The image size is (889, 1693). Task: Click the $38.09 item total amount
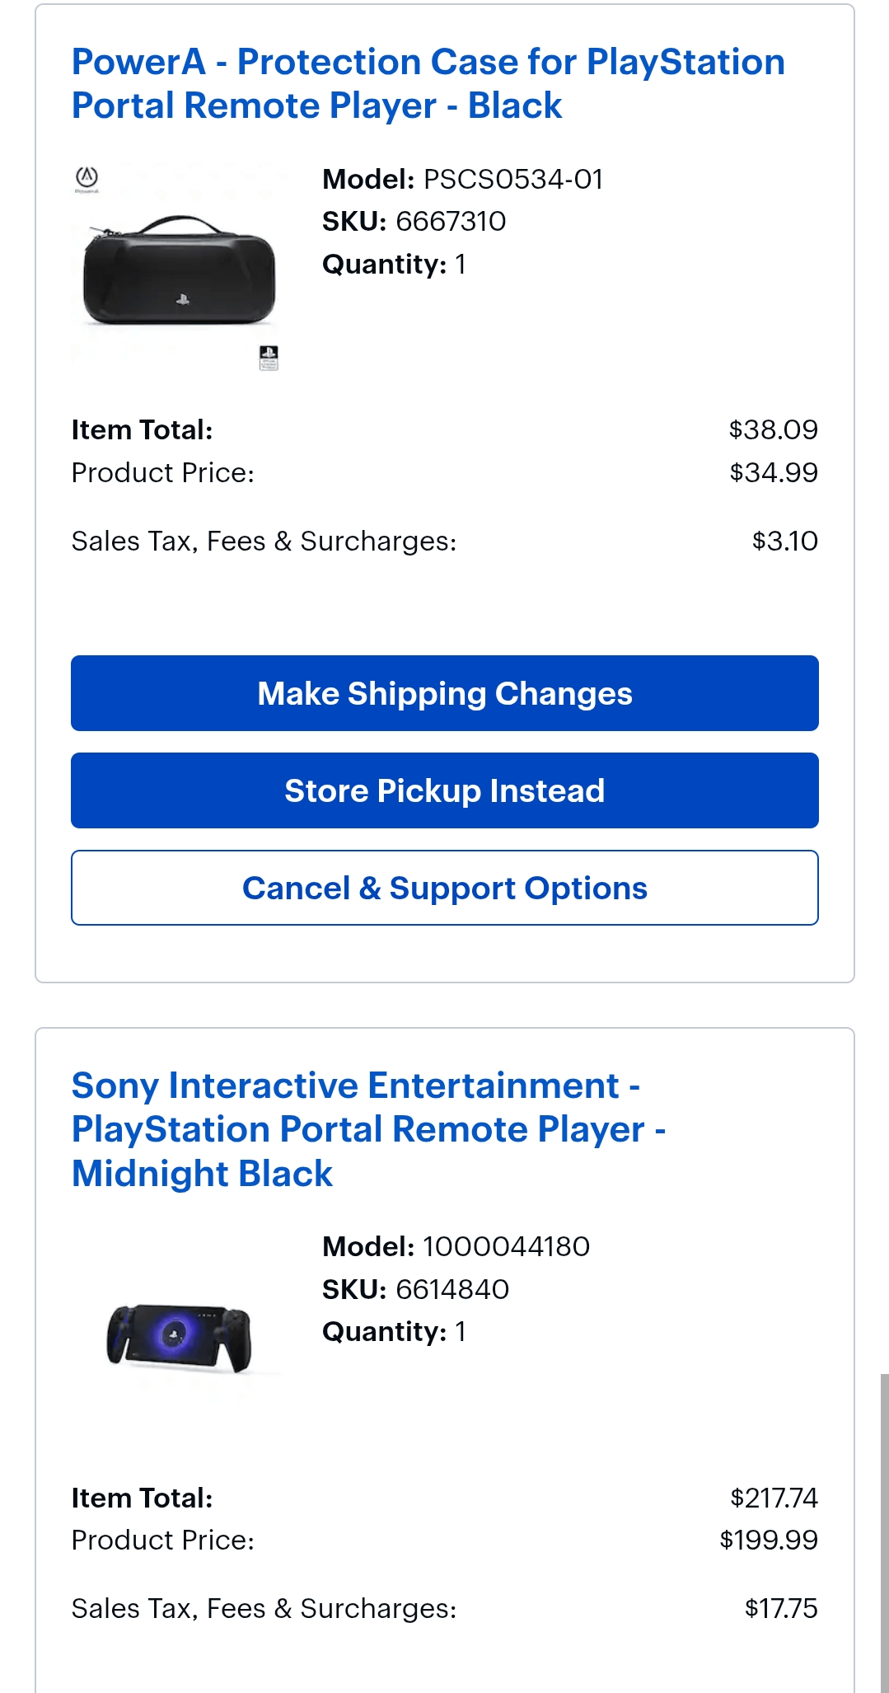pos(773,429)
